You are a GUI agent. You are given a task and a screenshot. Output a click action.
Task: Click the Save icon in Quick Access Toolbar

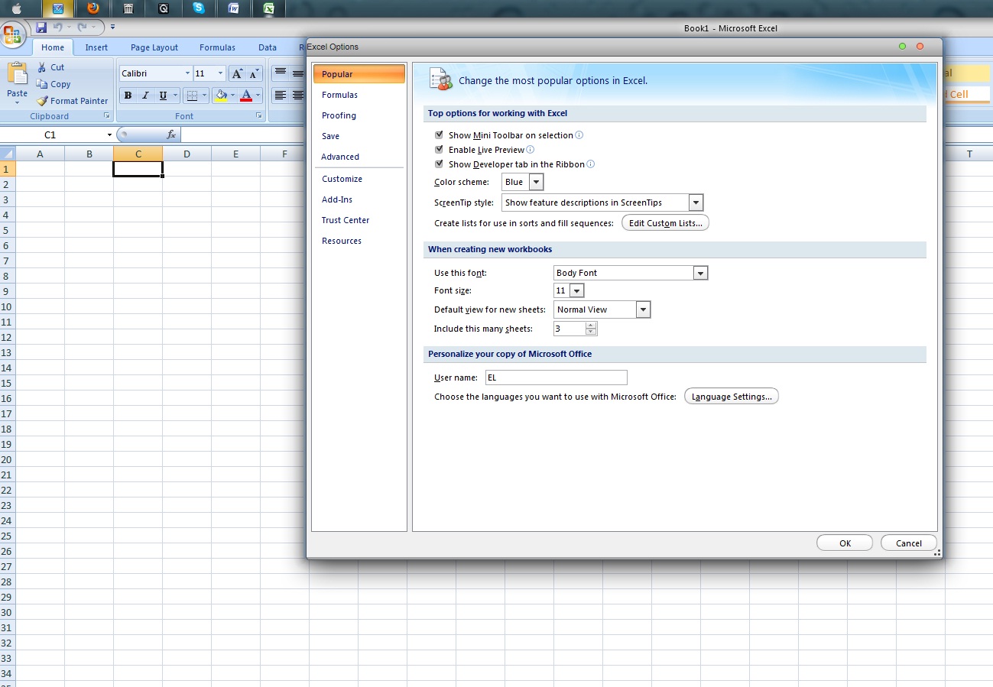(x=41, y=28)
